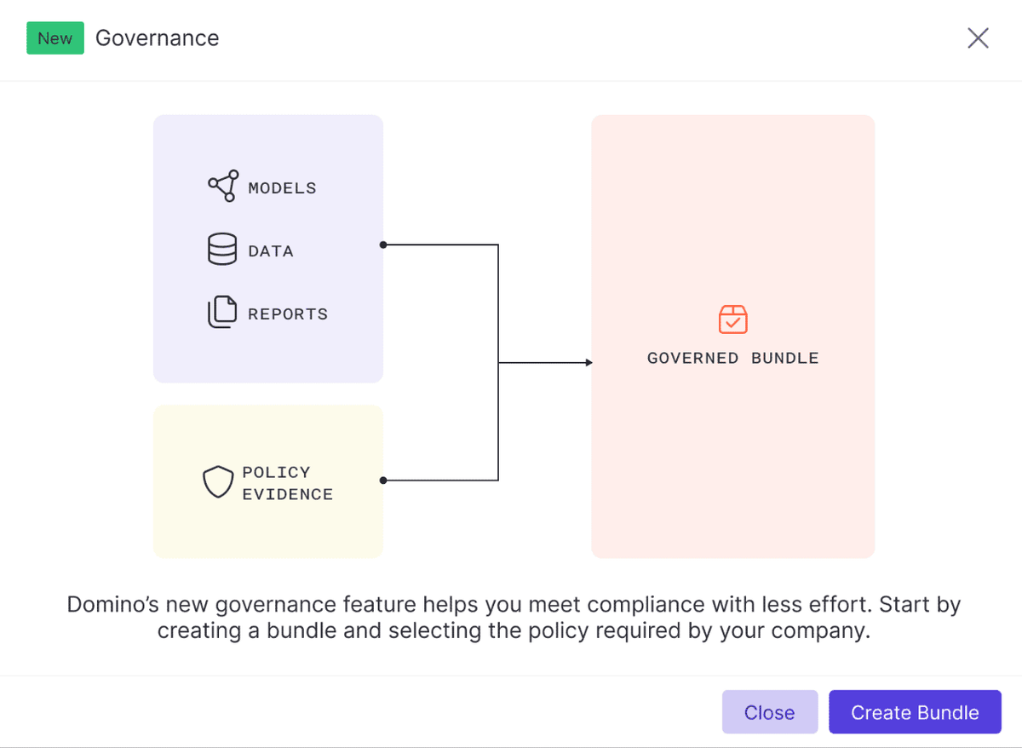1022x748 pixels.
Task: Click the Policy Evidence shield icon
Action: tap(219, 482)
